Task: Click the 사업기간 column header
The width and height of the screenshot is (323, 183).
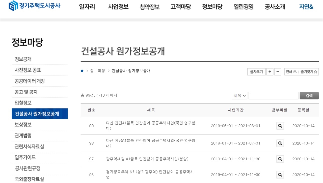Action: point(236,110)
